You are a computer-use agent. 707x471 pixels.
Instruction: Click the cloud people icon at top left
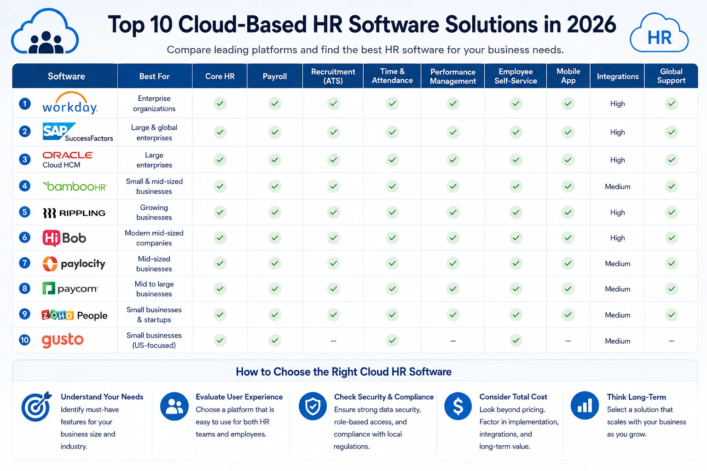(45, 32)
